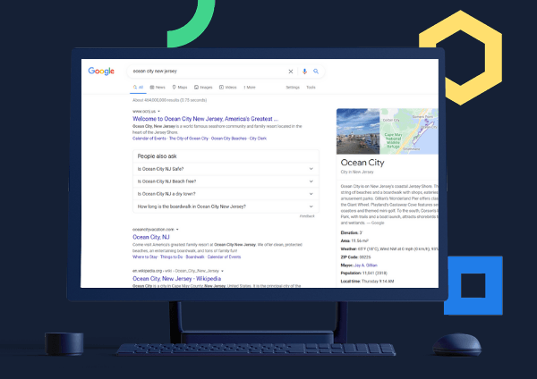Screen dimensions: 537x379
Task: Open 'The City of Ocean City' sitelink
Action: [189, 139]
